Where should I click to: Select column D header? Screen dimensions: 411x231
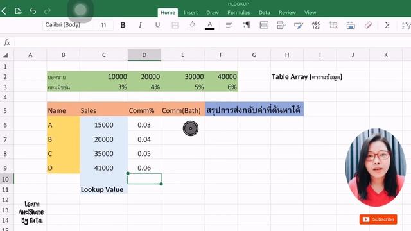pos(144,55)
